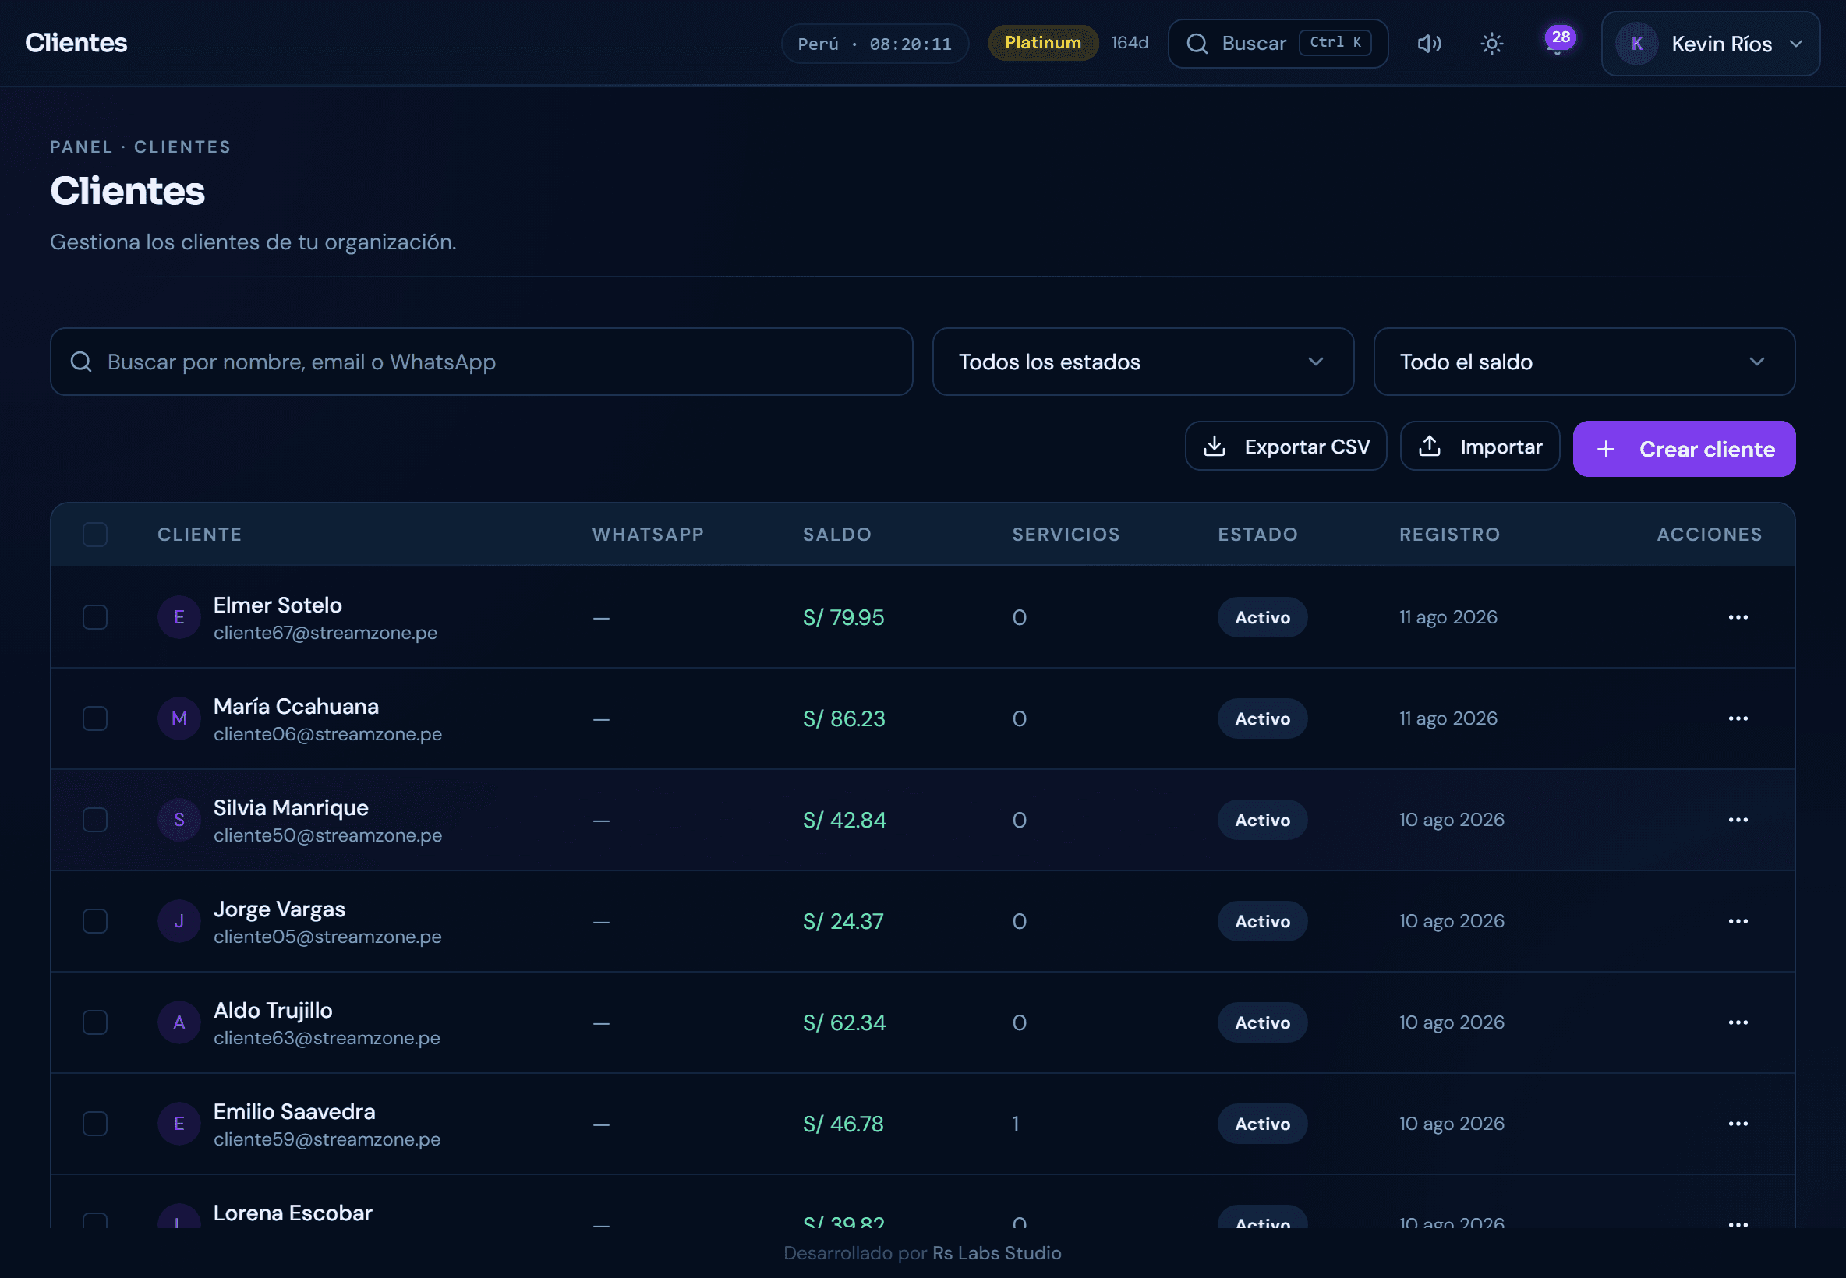The width and height of the screenshot is (1846, 1278).
Task: Select the checkbox for Emilio Saavedra
Action: [95, 1124]
